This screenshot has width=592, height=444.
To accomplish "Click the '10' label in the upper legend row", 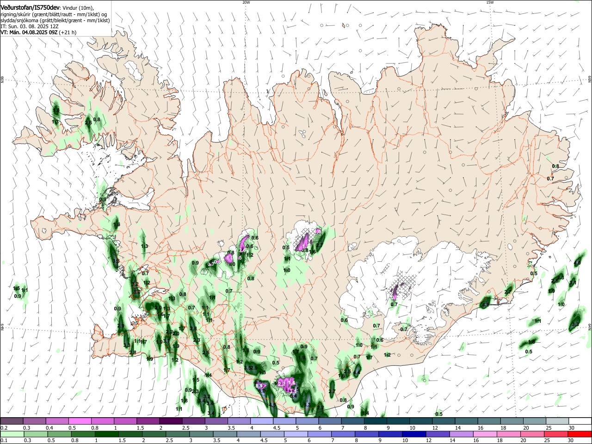I will tap(413, 428).
